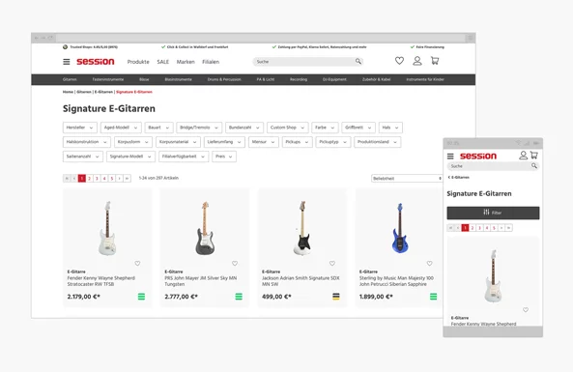Select Drums & Percussion category
Screen dimensions: 573x372
tap(224, 79)
